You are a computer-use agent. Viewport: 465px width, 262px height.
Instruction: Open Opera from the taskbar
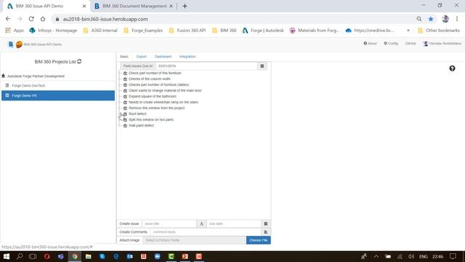tap(46, 256)
